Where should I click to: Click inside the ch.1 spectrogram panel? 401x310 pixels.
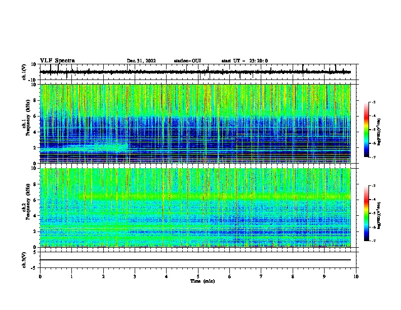click(195, 124)
